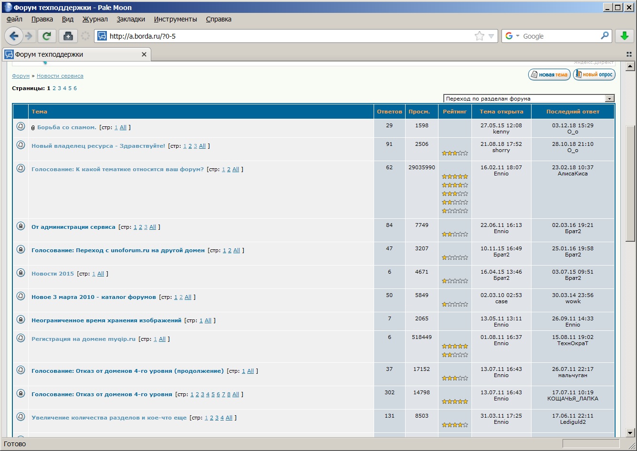
Task: Click the five-star rating for Голосование: Отказ от доменов 4-го уровня
Action: pyautogui.click(x=455, y=402)
